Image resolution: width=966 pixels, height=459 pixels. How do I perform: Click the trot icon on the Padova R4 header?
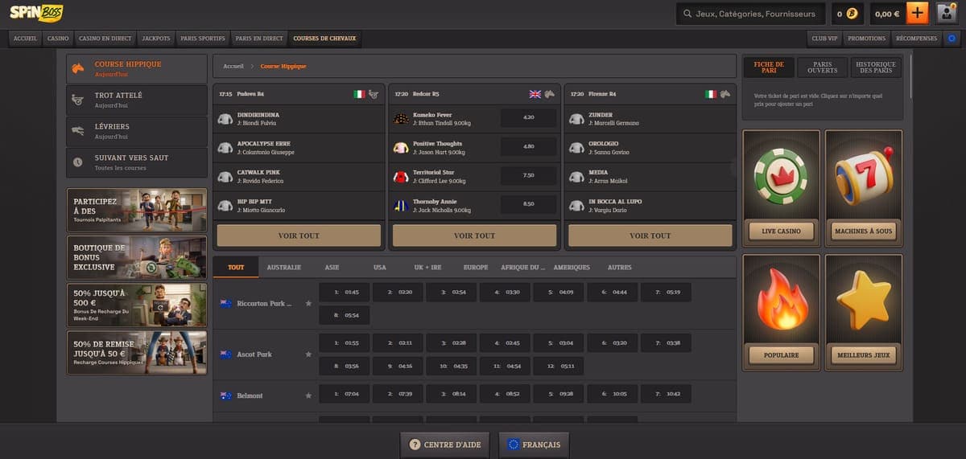[x=374, y=94]
